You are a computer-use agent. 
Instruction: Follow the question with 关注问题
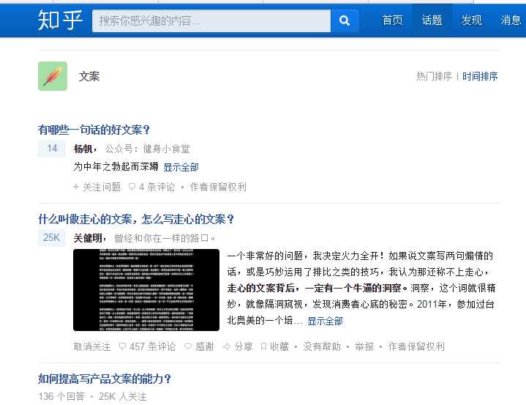click(97, 187)
